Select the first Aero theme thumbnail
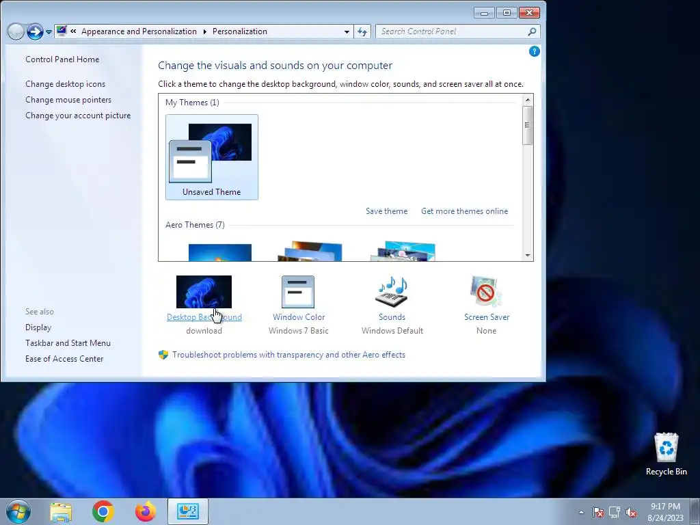The image size is (700, 525). [219, 252]
